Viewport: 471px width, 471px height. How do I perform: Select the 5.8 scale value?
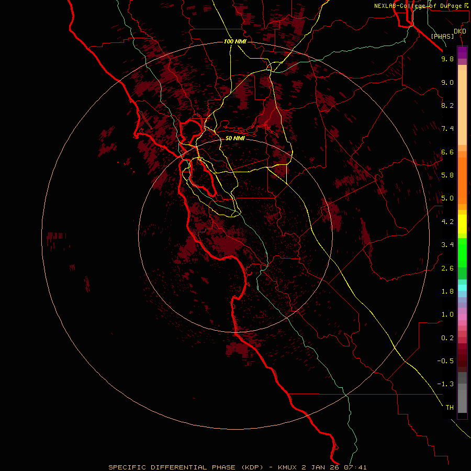tap(447, 175)
